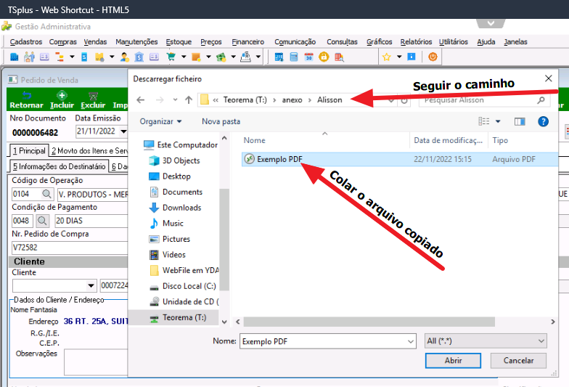Click the Retornar icon in Pedido de Venda

[27, 96]
